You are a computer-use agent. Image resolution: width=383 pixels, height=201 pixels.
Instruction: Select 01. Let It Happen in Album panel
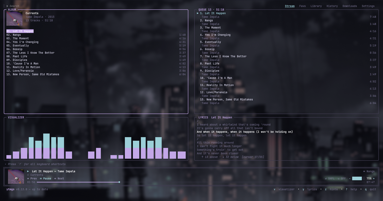point(96,31)
